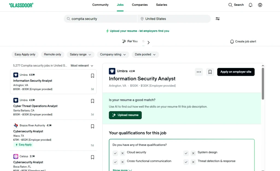The image size is (280, 171).
Task: Bookmark the Celsius Cybersecurity Analyst job
Action: pos(92,157)
